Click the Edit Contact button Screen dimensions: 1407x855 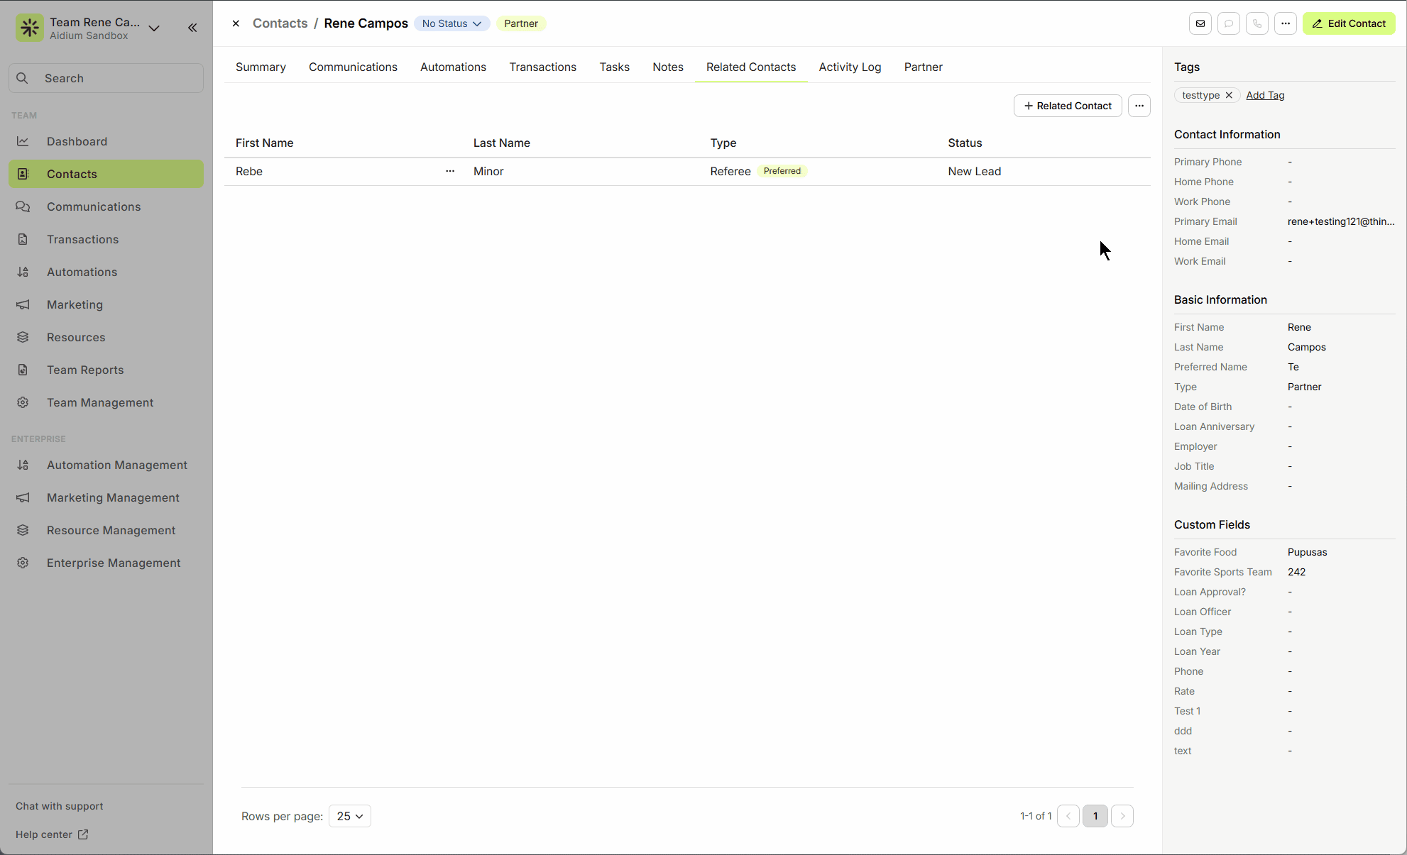[x=1349, y=23]
